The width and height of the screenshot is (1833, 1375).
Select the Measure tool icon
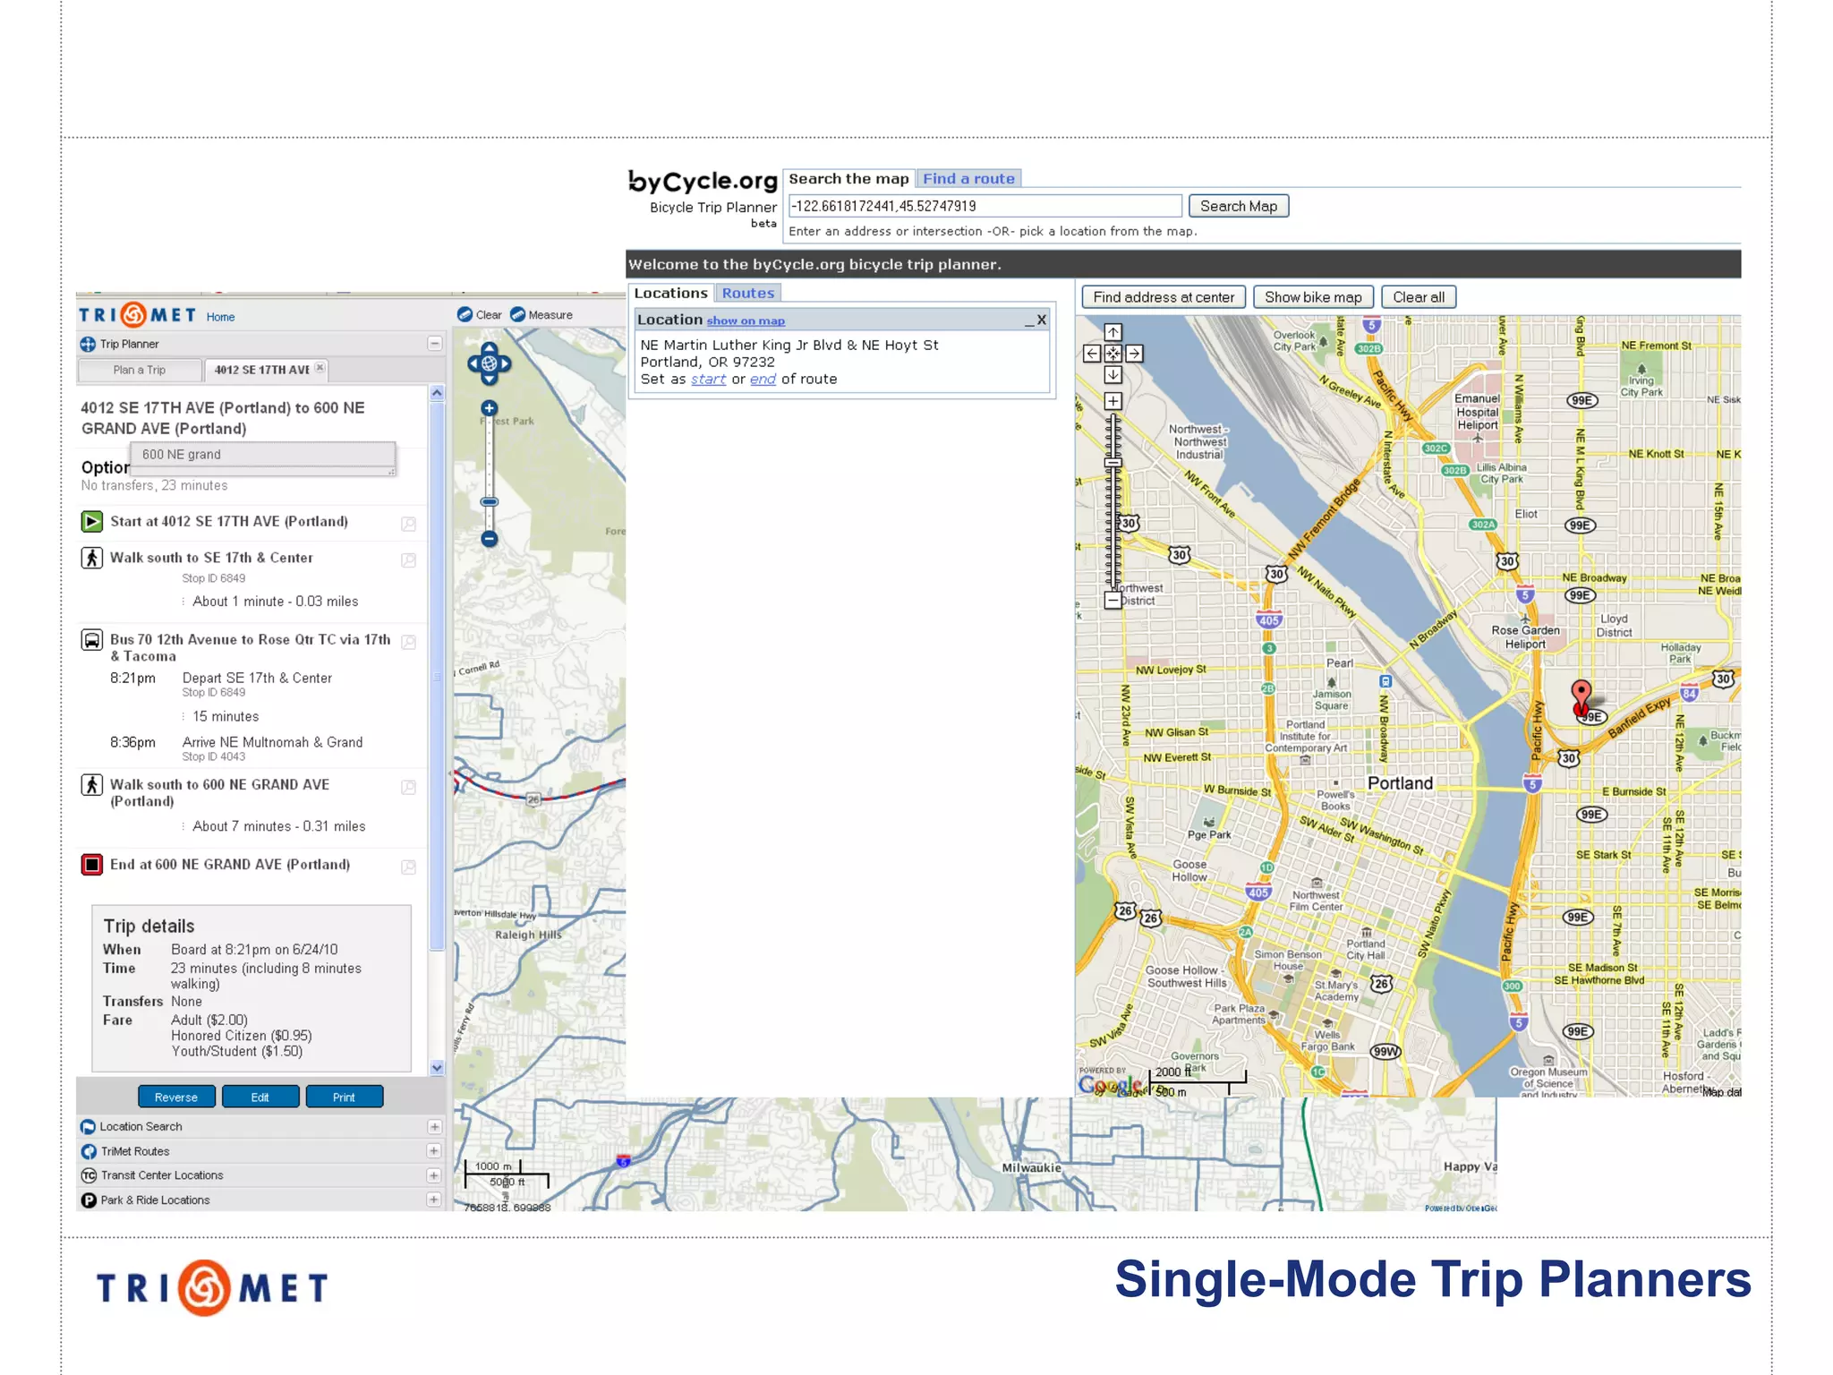pos(517,314)
